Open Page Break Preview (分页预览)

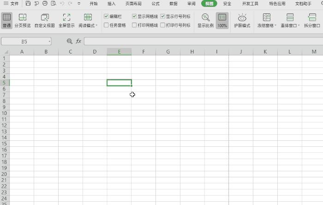tap(23, 20)
